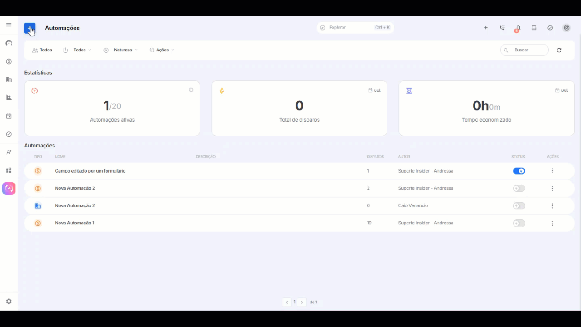Open the check circle icon in the top bar
Viewport: 581px width, 327px height.
(550, 28)
